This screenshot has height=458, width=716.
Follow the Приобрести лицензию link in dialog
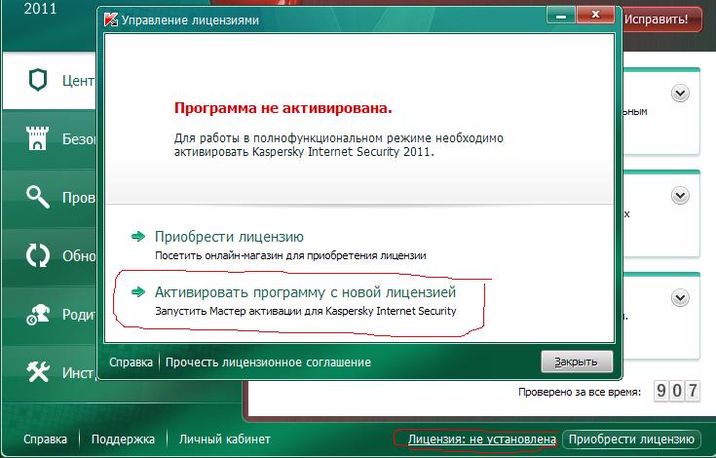229,237
